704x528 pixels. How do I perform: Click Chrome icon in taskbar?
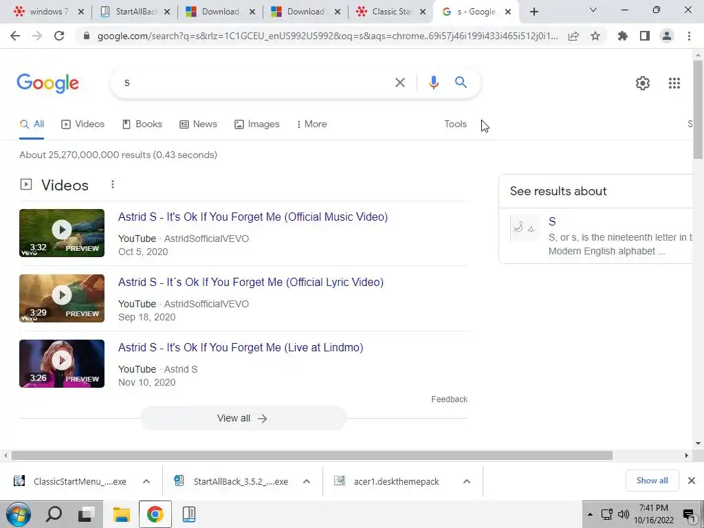155,514
